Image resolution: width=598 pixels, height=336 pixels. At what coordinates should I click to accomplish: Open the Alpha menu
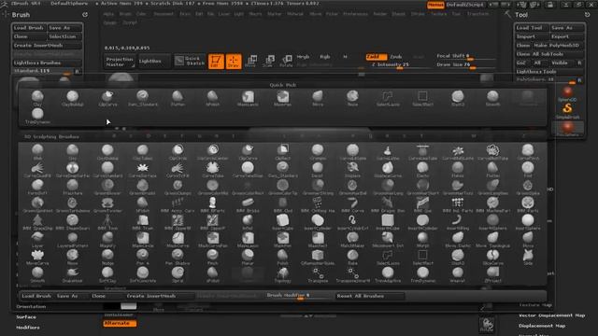[x=108, y=14]
